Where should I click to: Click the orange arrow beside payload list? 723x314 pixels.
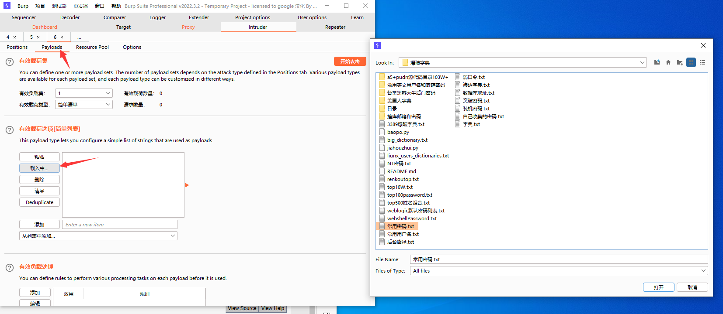pyautogui.click(x=187, y=185)
